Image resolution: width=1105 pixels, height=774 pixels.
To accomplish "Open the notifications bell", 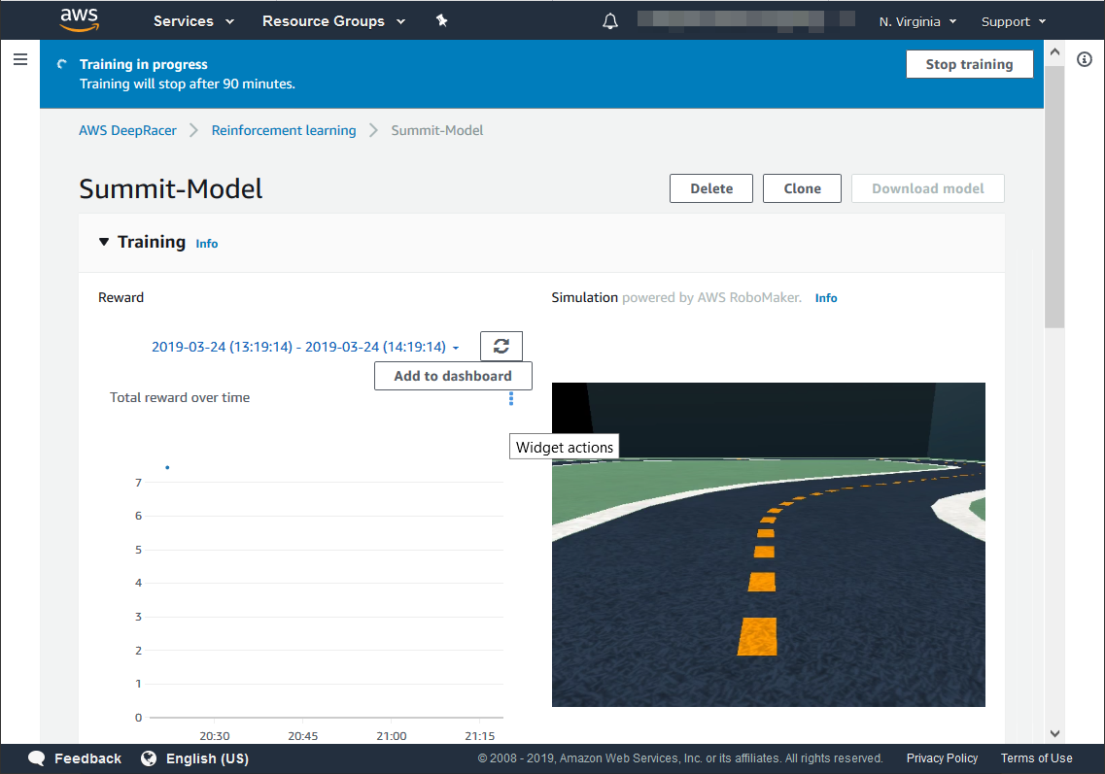I will [x=610, y=21].
